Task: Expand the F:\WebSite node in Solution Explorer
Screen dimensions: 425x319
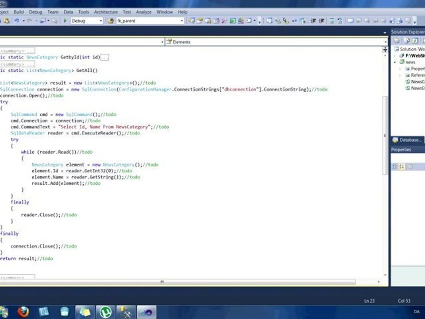Action: pyautogui.click(x=395, y=56)
